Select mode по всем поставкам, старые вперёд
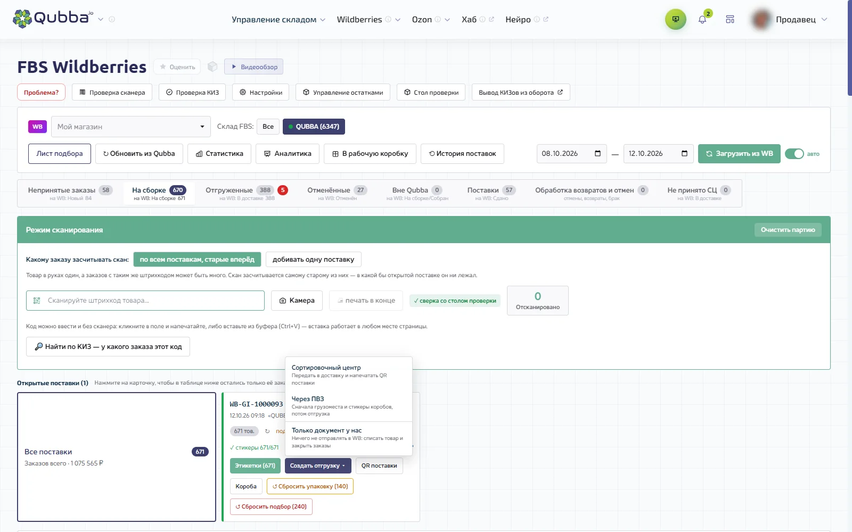This screenshot has width=852, height=532. point(197,260)
